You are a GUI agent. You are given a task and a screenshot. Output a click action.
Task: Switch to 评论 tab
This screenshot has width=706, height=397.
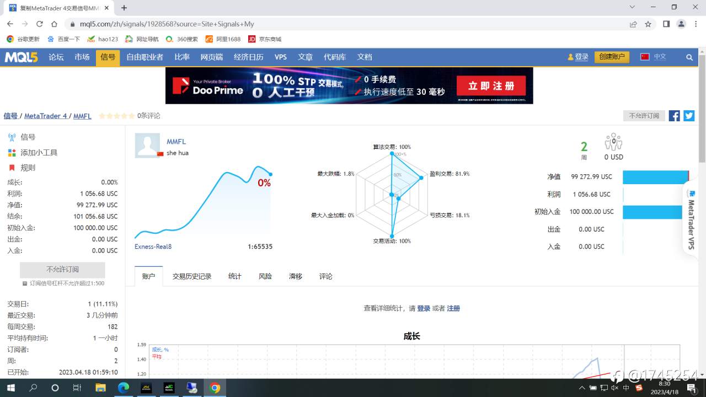pyautogui.click(x=326, y=276)
